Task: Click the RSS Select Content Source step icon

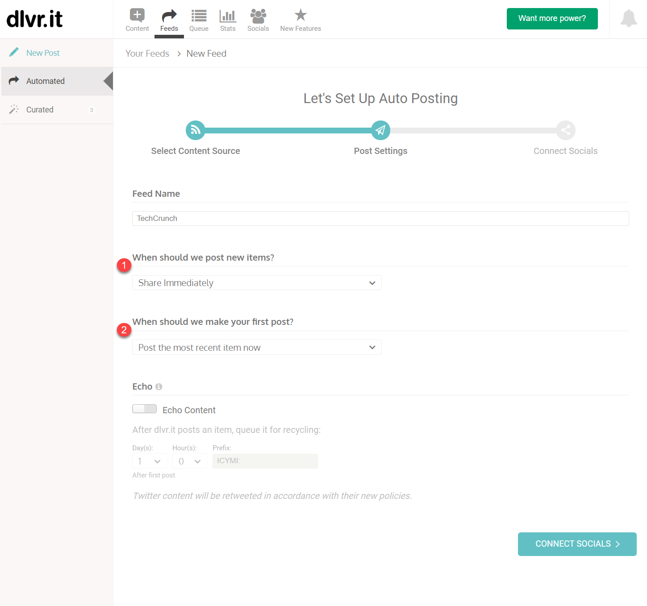Action: point(196,130)
